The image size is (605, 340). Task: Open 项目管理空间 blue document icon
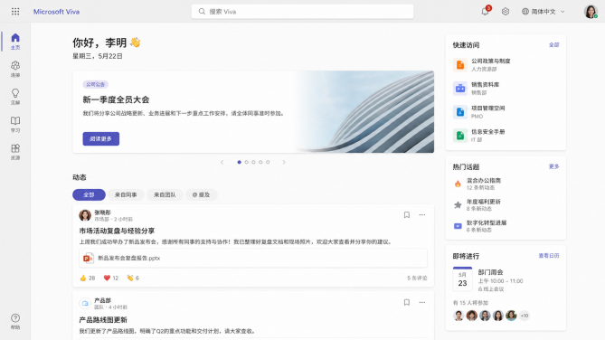pos(460,112)
